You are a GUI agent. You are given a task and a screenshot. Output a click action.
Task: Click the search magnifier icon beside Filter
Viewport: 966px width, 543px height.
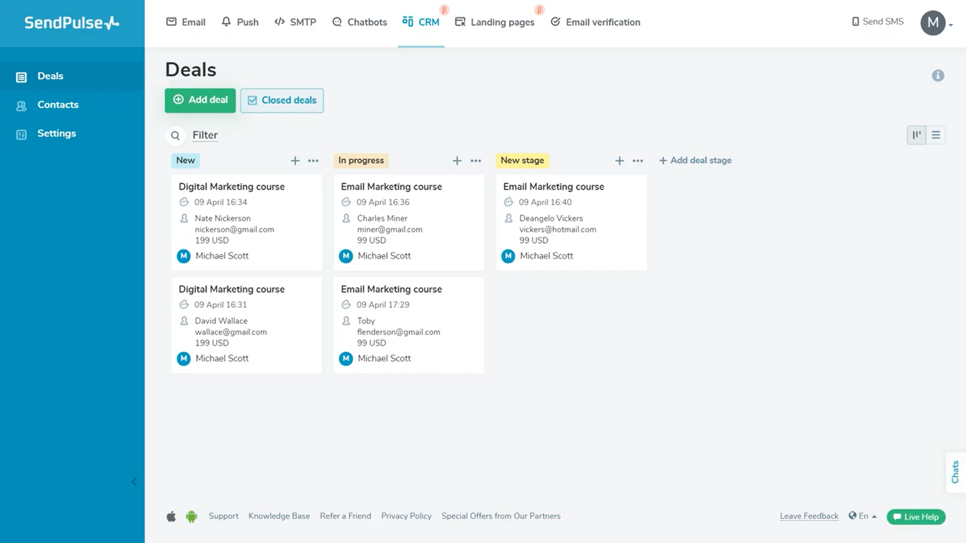click(x=175, y=135)
